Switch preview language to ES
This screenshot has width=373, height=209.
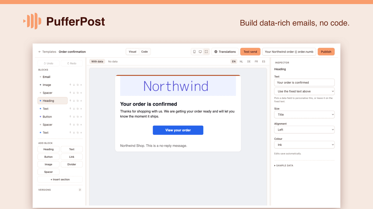(263, 62)
